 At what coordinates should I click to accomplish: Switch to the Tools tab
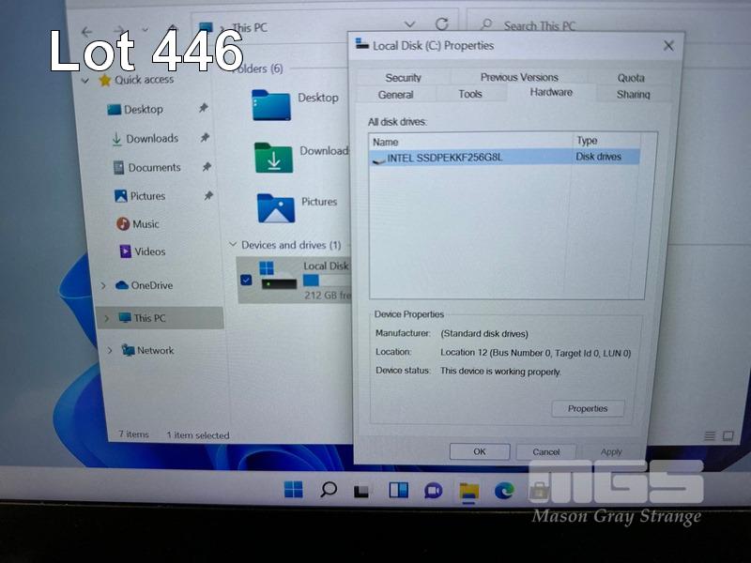(470, 95)
